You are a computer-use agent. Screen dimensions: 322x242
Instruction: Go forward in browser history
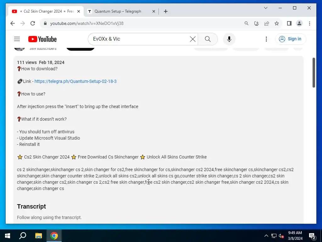(23, 23)
